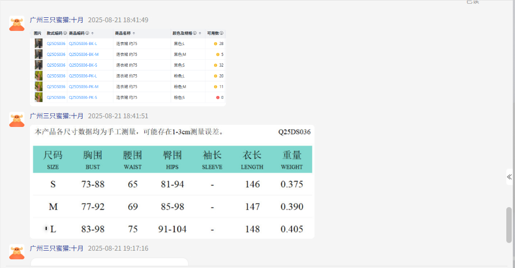Image resolution: width=515 pixels, height=268 pixels.
Task: Click the sender name on the 18:41:49 message
Action: click(x=57, y=20)
